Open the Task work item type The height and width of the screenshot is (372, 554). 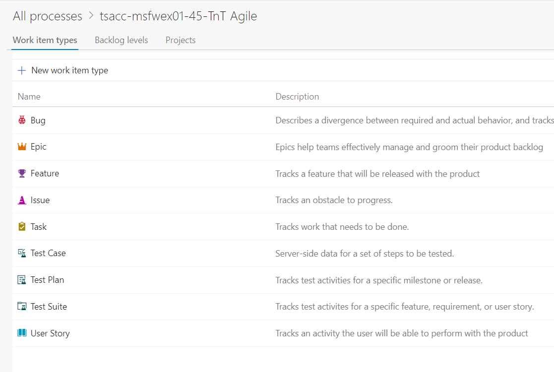coord(39,226)
